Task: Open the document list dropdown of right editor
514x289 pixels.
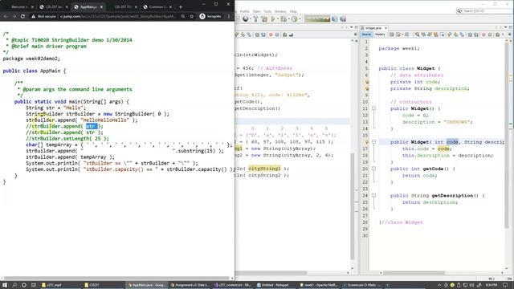Action: pyautogui.click(x=506, y=27)
